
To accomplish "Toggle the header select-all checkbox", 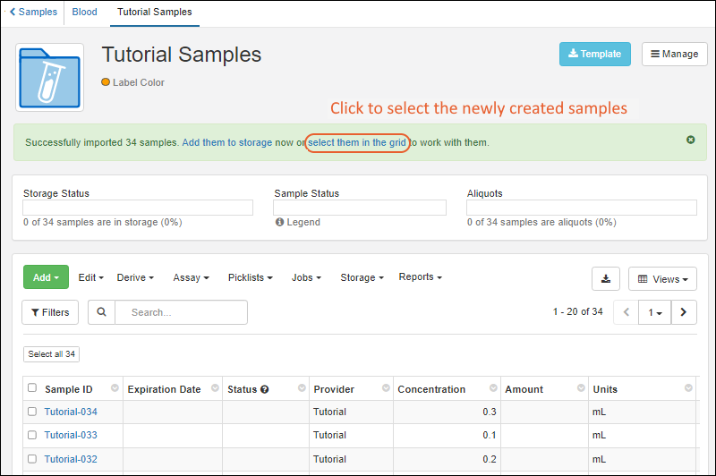I will 32,388.
